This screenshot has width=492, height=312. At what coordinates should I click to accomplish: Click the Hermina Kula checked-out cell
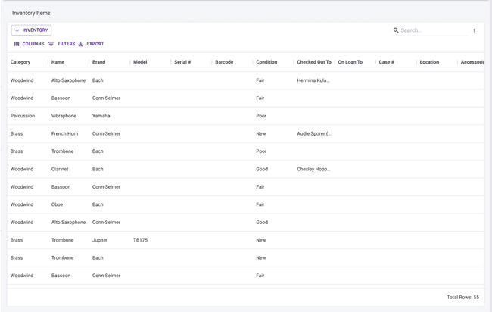click(x=313, y=80)
